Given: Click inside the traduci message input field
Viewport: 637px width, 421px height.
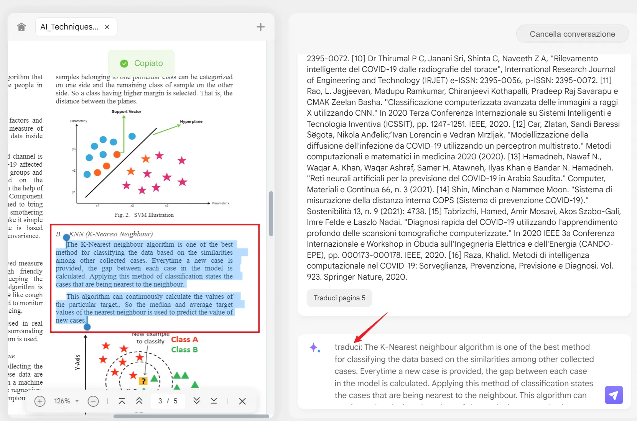Looking at the screenshot, I should click(x=464, y=371).
